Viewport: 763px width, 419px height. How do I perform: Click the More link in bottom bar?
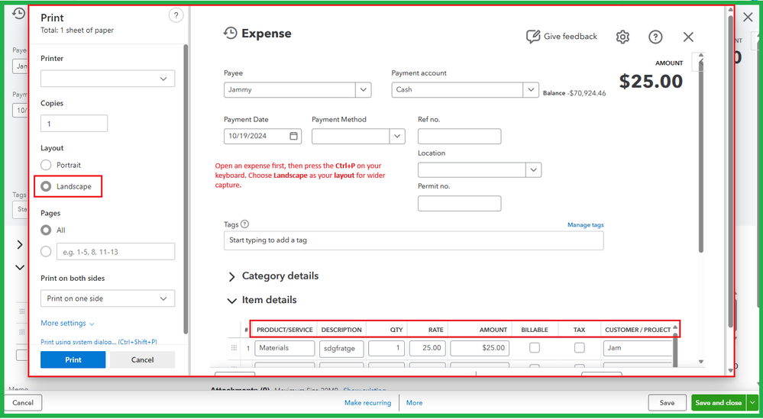click(414, 403)
